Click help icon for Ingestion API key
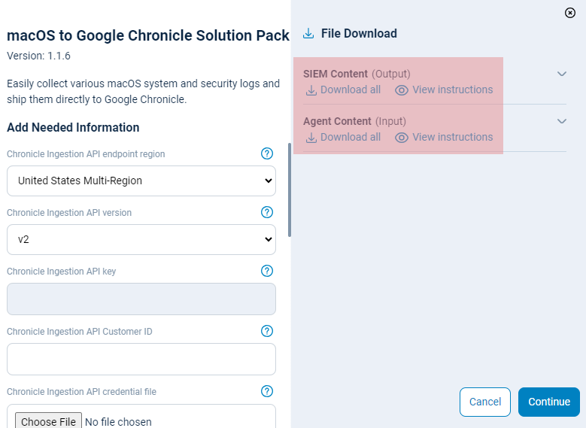 [x=267, y=271]
